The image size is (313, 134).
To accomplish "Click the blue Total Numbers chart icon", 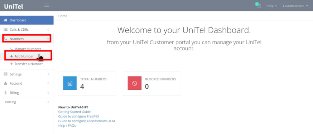I will point(70,83).
